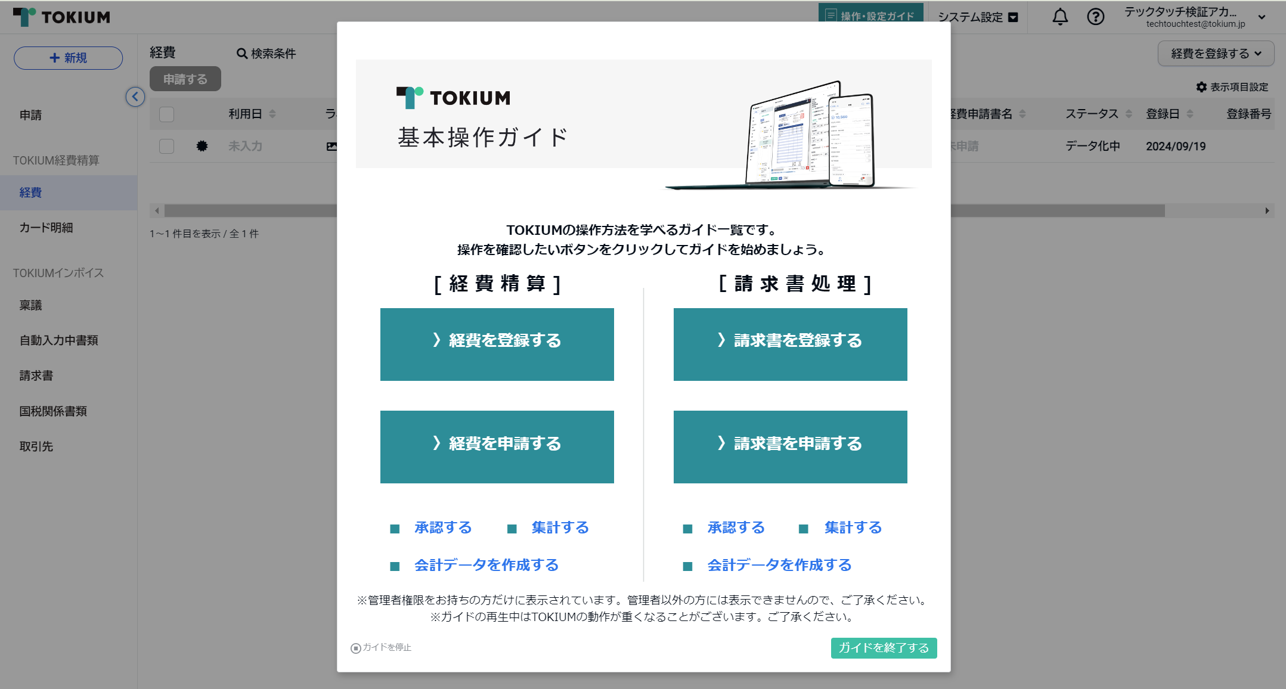Click the ガイドを停止 stop icon

356,648
